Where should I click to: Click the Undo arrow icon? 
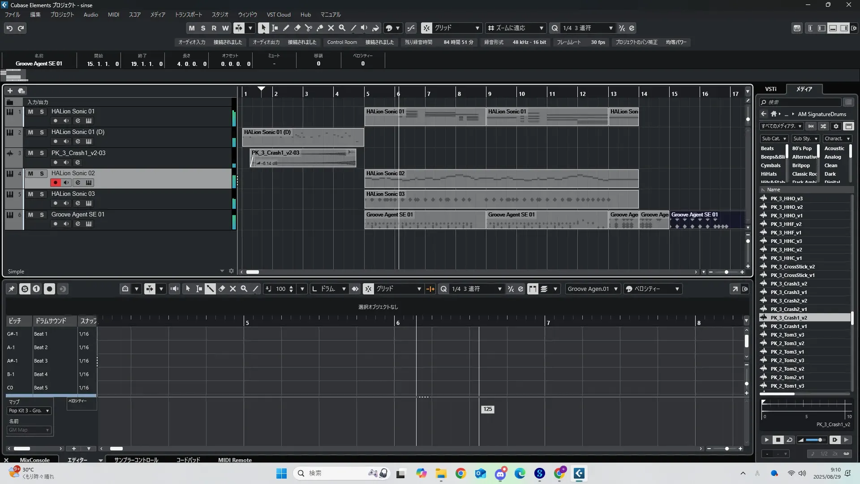tap(9, 28)
